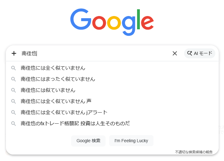Open AI モード
Image resolution: width=224 pixels, height=161 pixels.
(x=200, y=53)
